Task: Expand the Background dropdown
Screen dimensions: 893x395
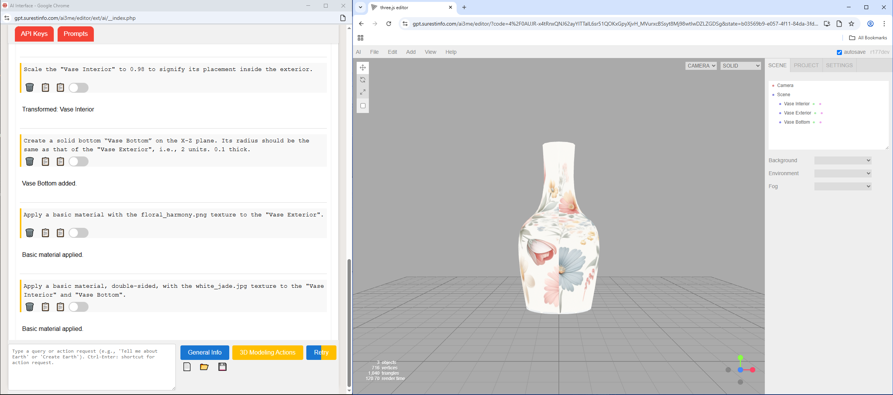Action: click(842, 161)
